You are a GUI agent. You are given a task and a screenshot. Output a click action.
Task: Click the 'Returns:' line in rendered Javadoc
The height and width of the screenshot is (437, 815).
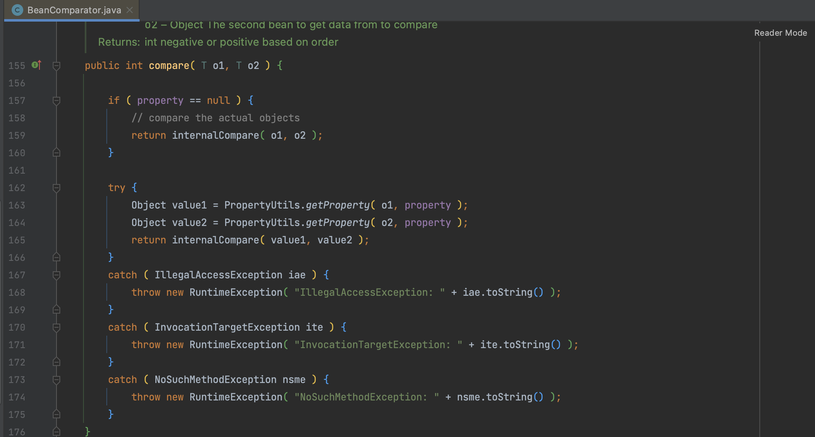pyautogui.click(x=218, y=42)
